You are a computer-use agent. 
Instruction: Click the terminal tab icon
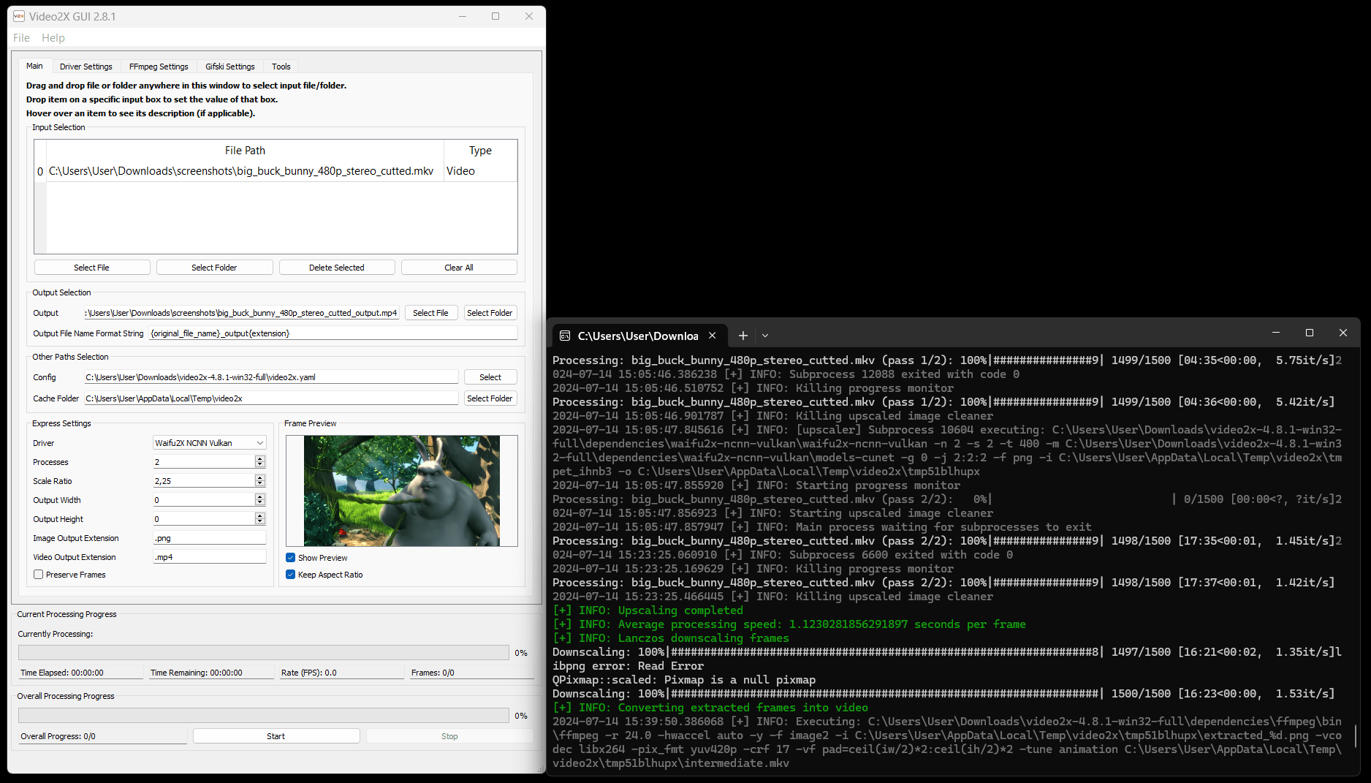click(565, 336)
